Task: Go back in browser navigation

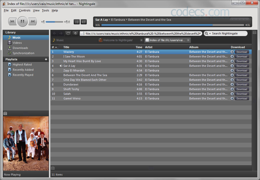Action: coord(55,33)
